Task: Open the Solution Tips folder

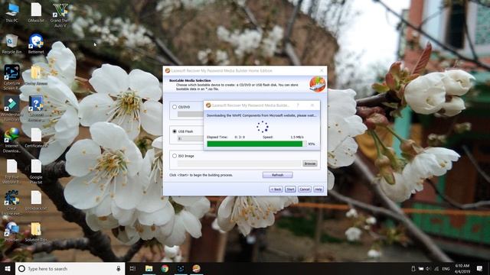Action: point(36,232)
